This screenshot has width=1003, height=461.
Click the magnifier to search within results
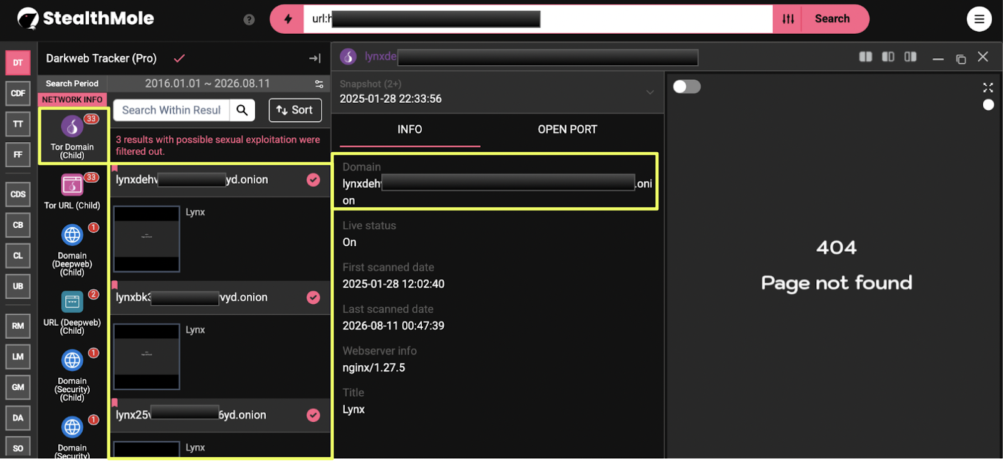pos(242,110)
